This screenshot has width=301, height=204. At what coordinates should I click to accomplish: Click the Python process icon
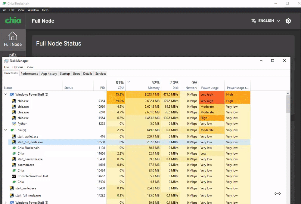tap(14, 124)
